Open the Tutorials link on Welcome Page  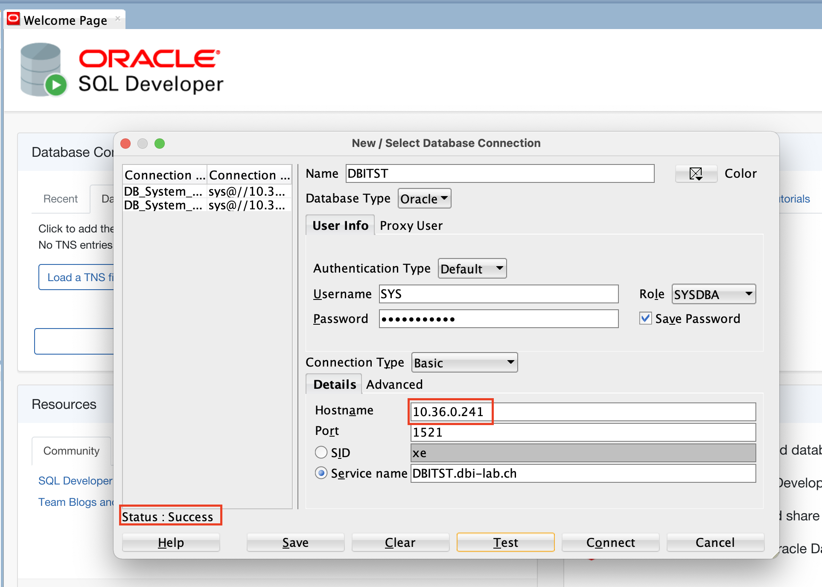pyautogui.click(x=794, y=199)
